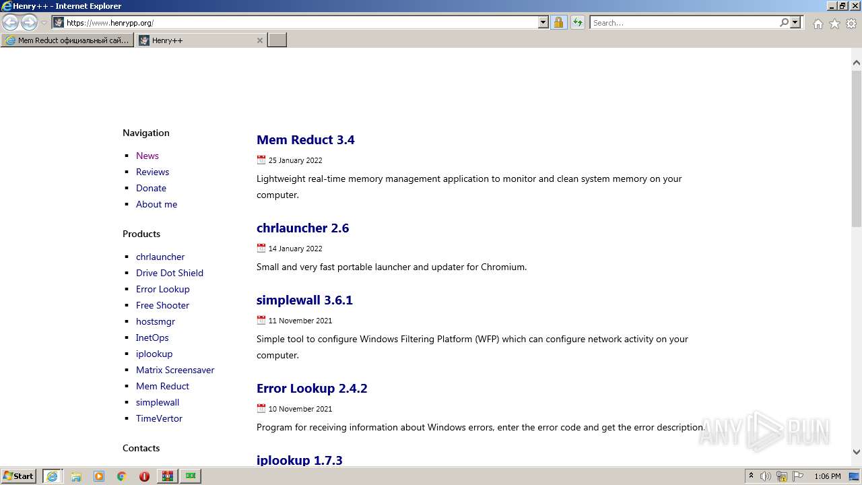Open the iplookup 1.7.3 heading

tap(300, 461)
